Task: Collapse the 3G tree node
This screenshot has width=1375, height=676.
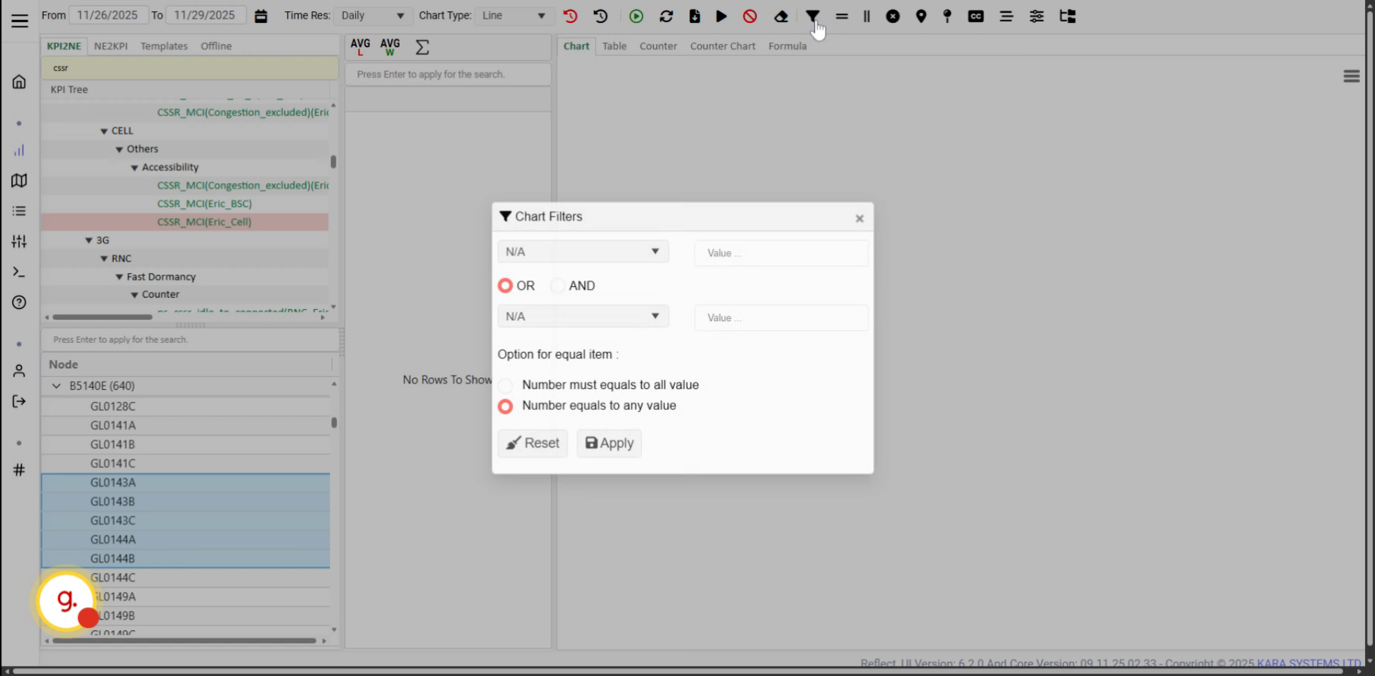Action: [x=89, y=240]
